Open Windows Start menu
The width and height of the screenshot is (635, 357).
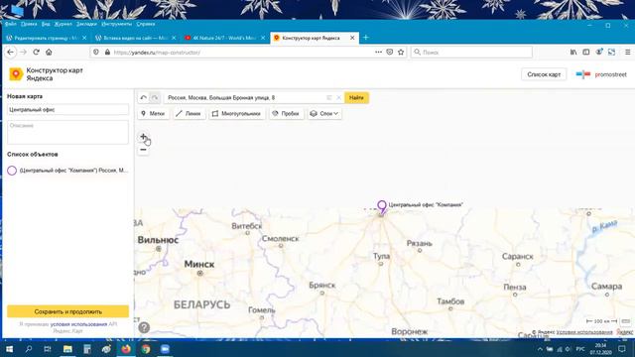(9, 349)
